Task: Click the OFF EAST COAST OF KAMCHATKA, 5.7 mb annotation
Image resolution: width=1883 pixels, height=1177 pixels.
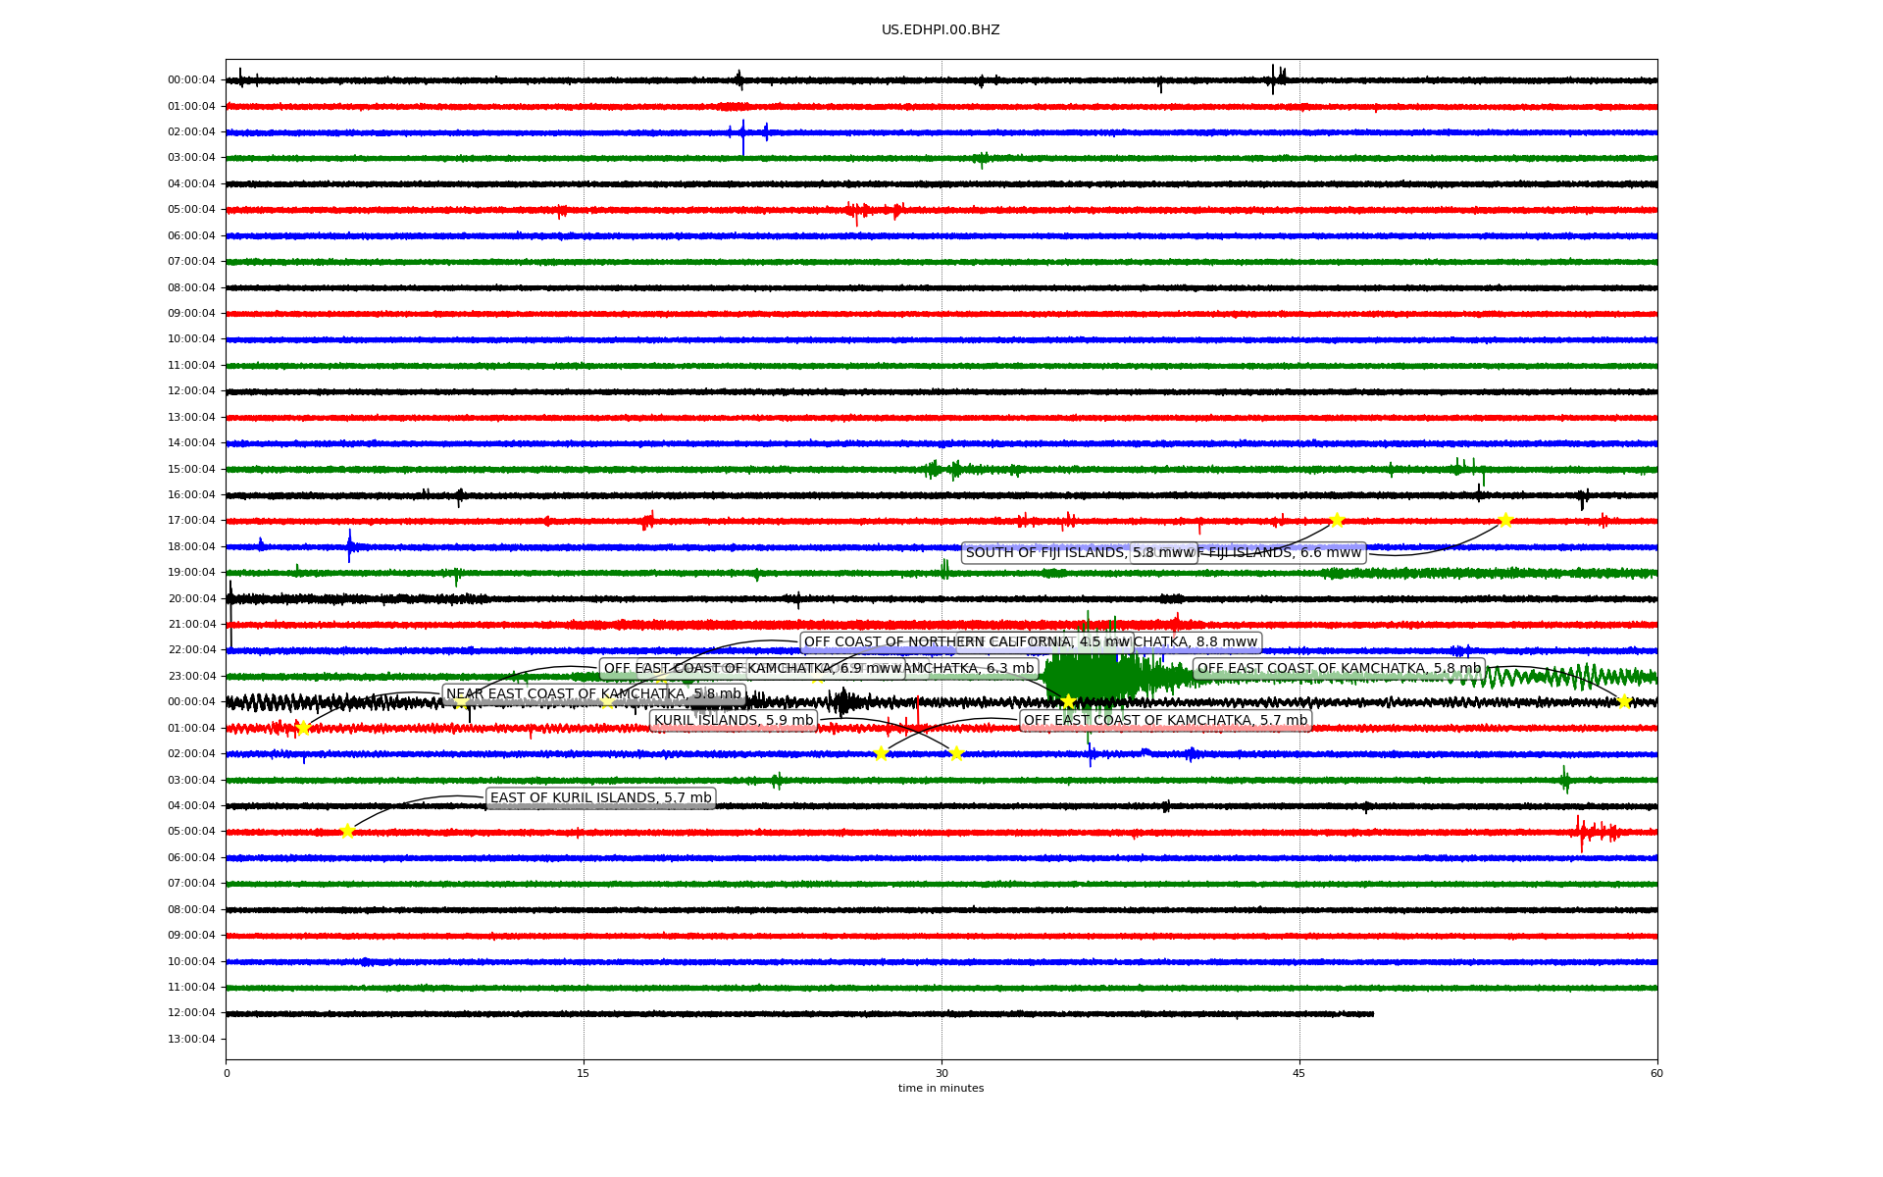Action: [1165, 721]
